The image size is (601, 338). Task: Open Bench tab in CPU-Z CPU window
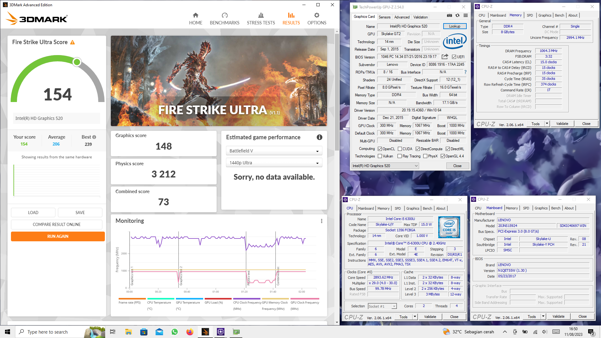(427, 208)
